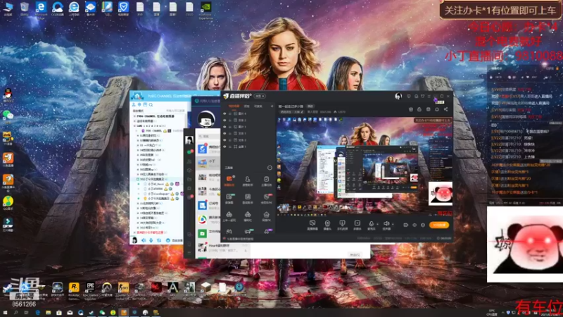Open the second-row middle tool in the toolbox
The height and width of the screenshot is (317, 563).
[x=248, y=199]
